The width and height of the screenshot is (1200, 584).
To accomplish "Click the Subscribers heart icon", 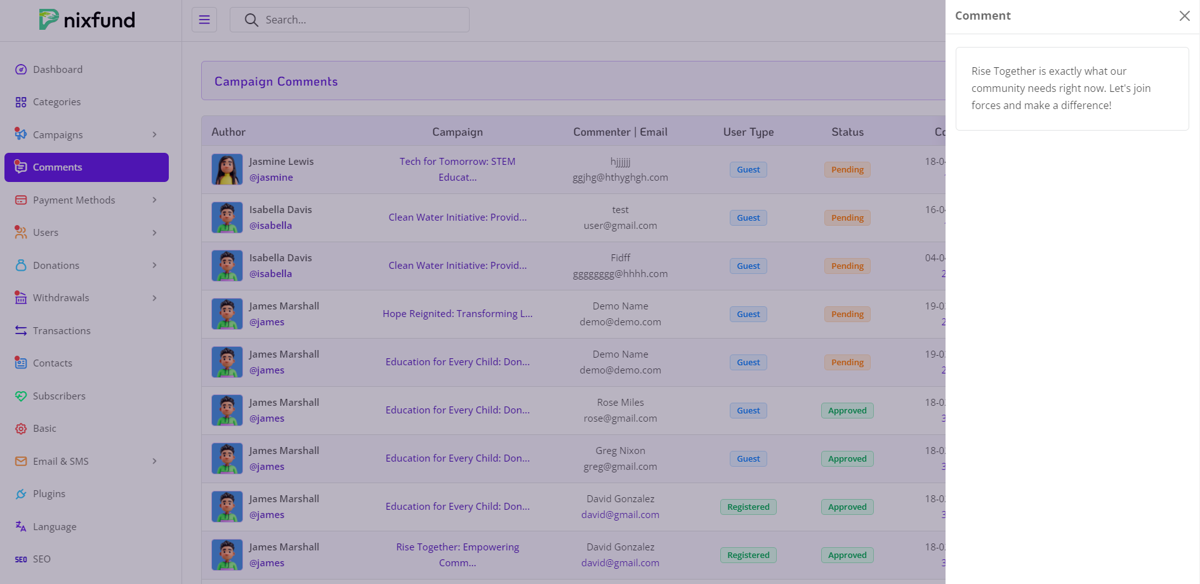I will pyautogui.click(x=21, y=396).
